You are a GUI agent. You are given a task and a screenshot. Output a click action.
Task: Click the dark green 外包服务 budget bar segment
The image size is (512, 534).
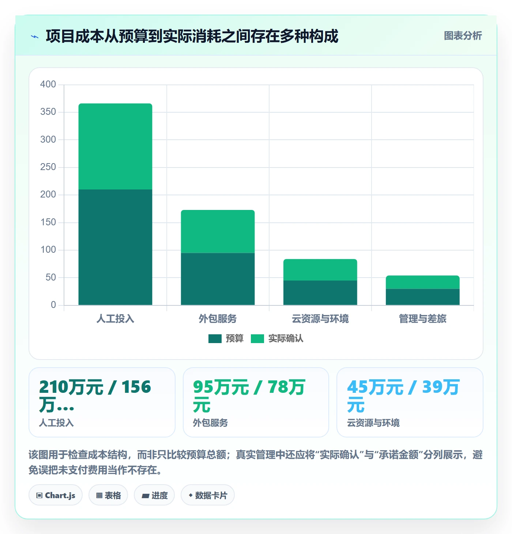tap(218, 279)
